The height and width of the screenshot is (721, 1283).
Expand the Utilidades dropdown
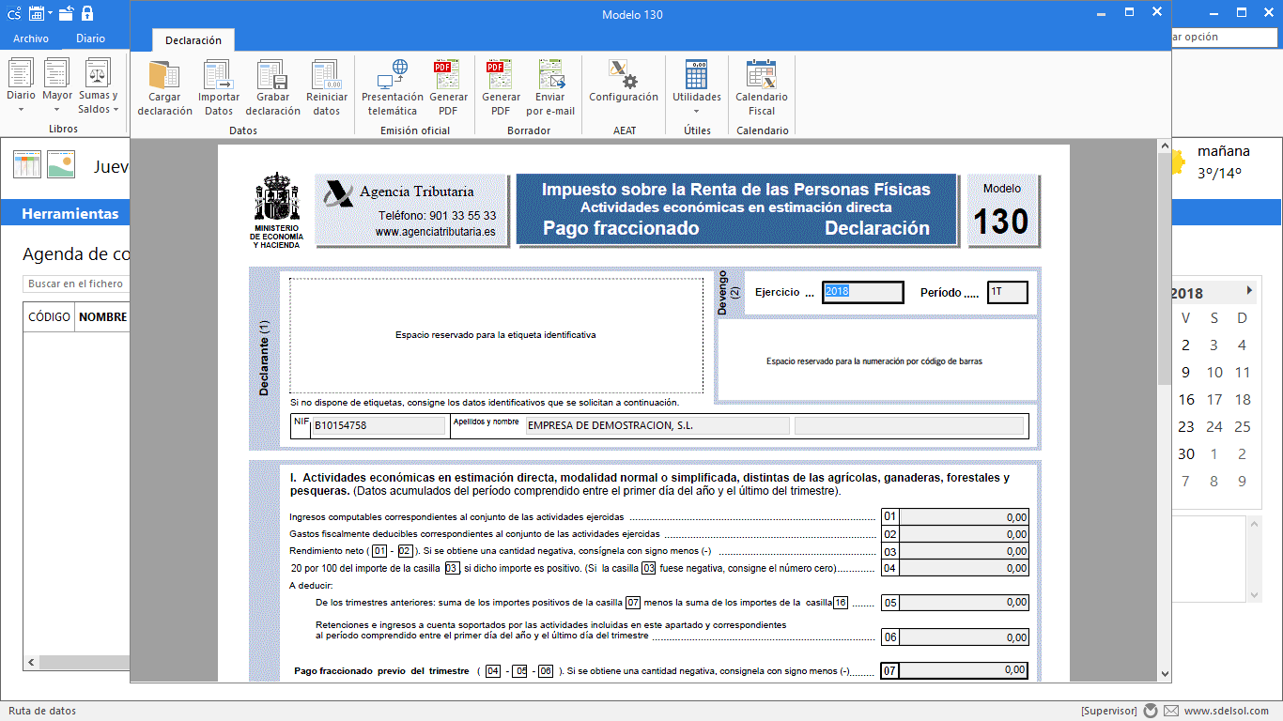697,88
